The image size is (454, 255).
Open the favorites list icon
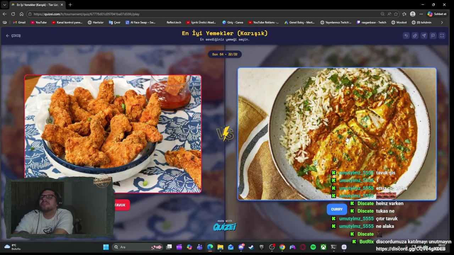click(405, 14)
